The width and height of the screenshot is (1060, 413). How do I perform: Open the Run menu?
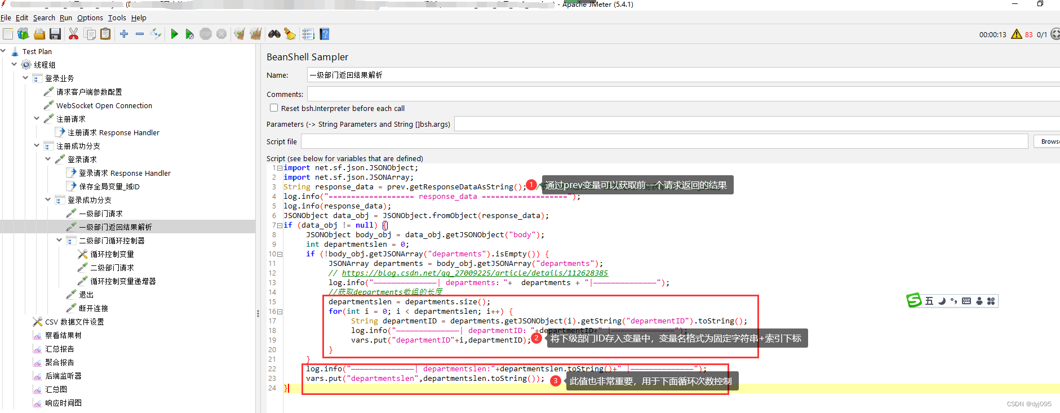(x=66, y=17)
